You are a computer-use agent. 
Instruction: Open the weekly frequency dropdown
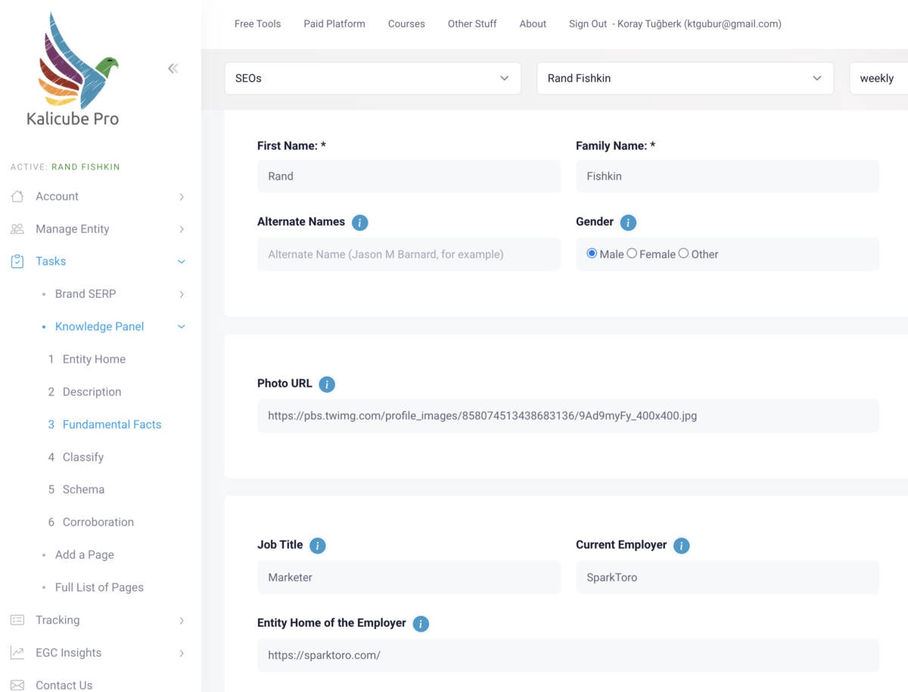click(x=878, y=78)
